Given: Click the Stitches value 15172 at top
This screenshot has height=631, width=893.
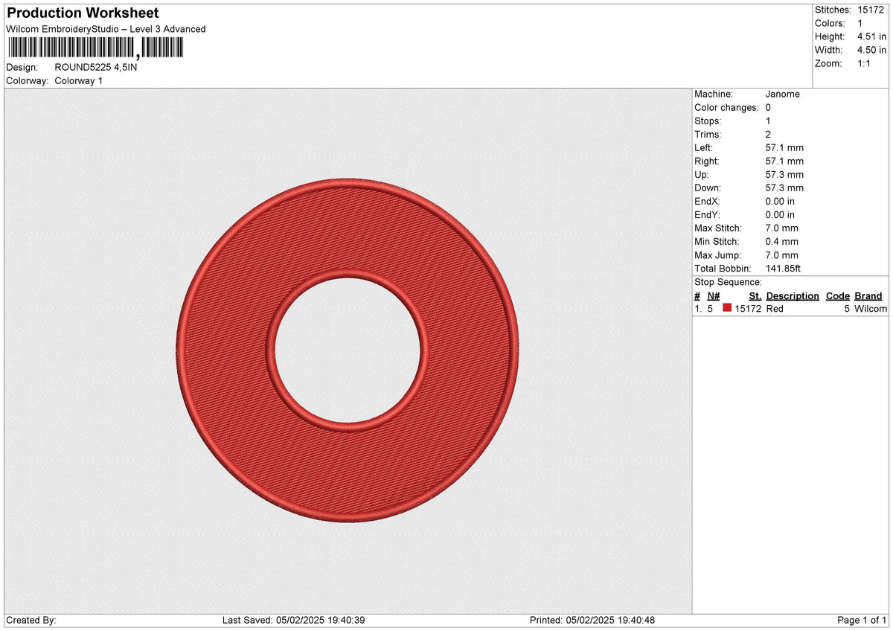Looking at the screenshot, I should 870,10.
